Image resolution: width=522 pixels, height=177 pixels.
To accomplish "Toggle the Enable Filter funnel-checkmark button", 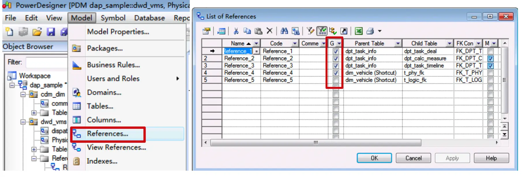I will click(x=322, y=31).
